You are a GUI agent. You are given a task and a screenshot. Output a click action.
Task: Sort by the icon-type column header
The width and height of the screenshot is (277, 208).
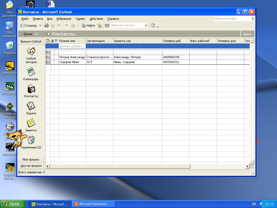(48, 41)
